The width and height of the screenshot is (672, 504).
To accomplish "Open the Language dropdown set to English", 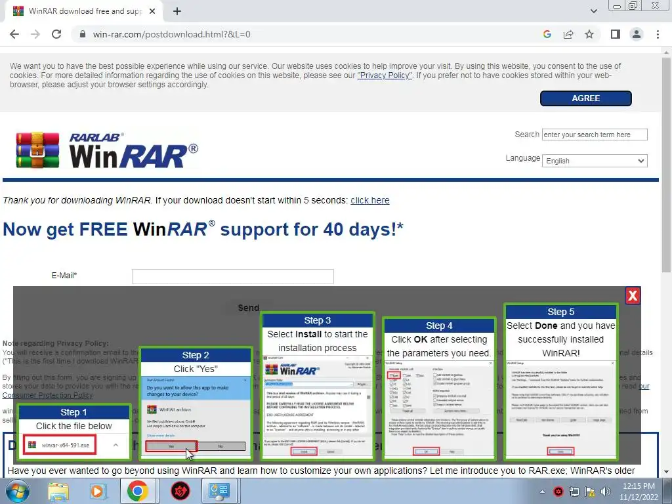I will [595, 161].
